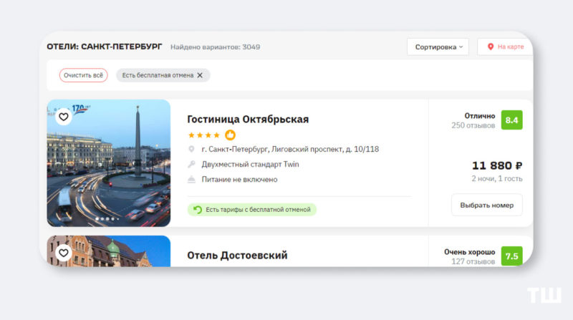
Task: Click the map pin icon in На карте
Action: pos(491,47)
